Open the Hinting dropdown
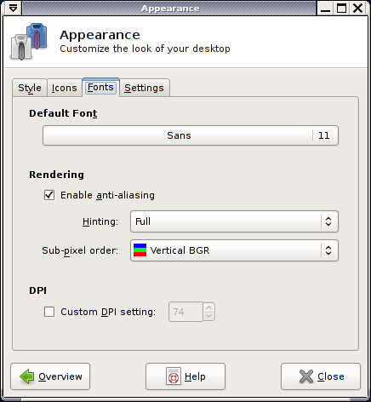 [x=234, y=221]
